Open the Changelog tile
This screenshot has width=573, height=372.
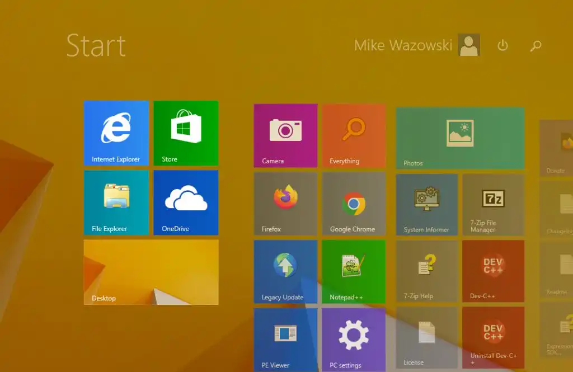pos(556,208)
